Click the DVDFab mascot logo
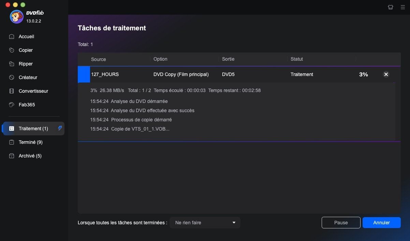Screen dimensions: 410x241 tap(16, 17)
